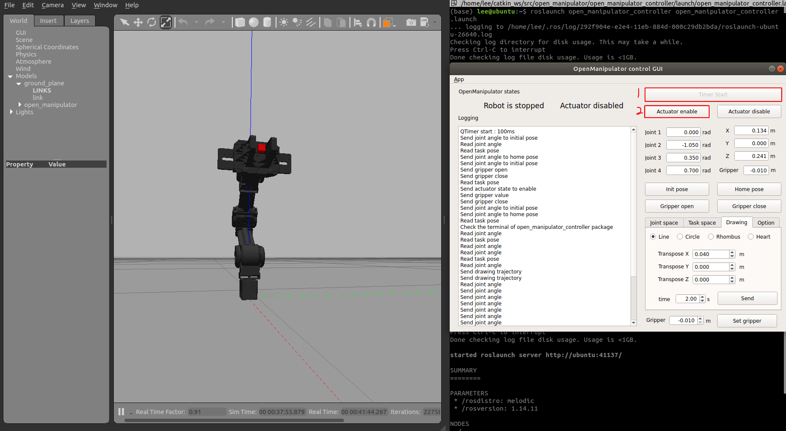Insert a sphere shape
The image size is (786, 431).
254,22
